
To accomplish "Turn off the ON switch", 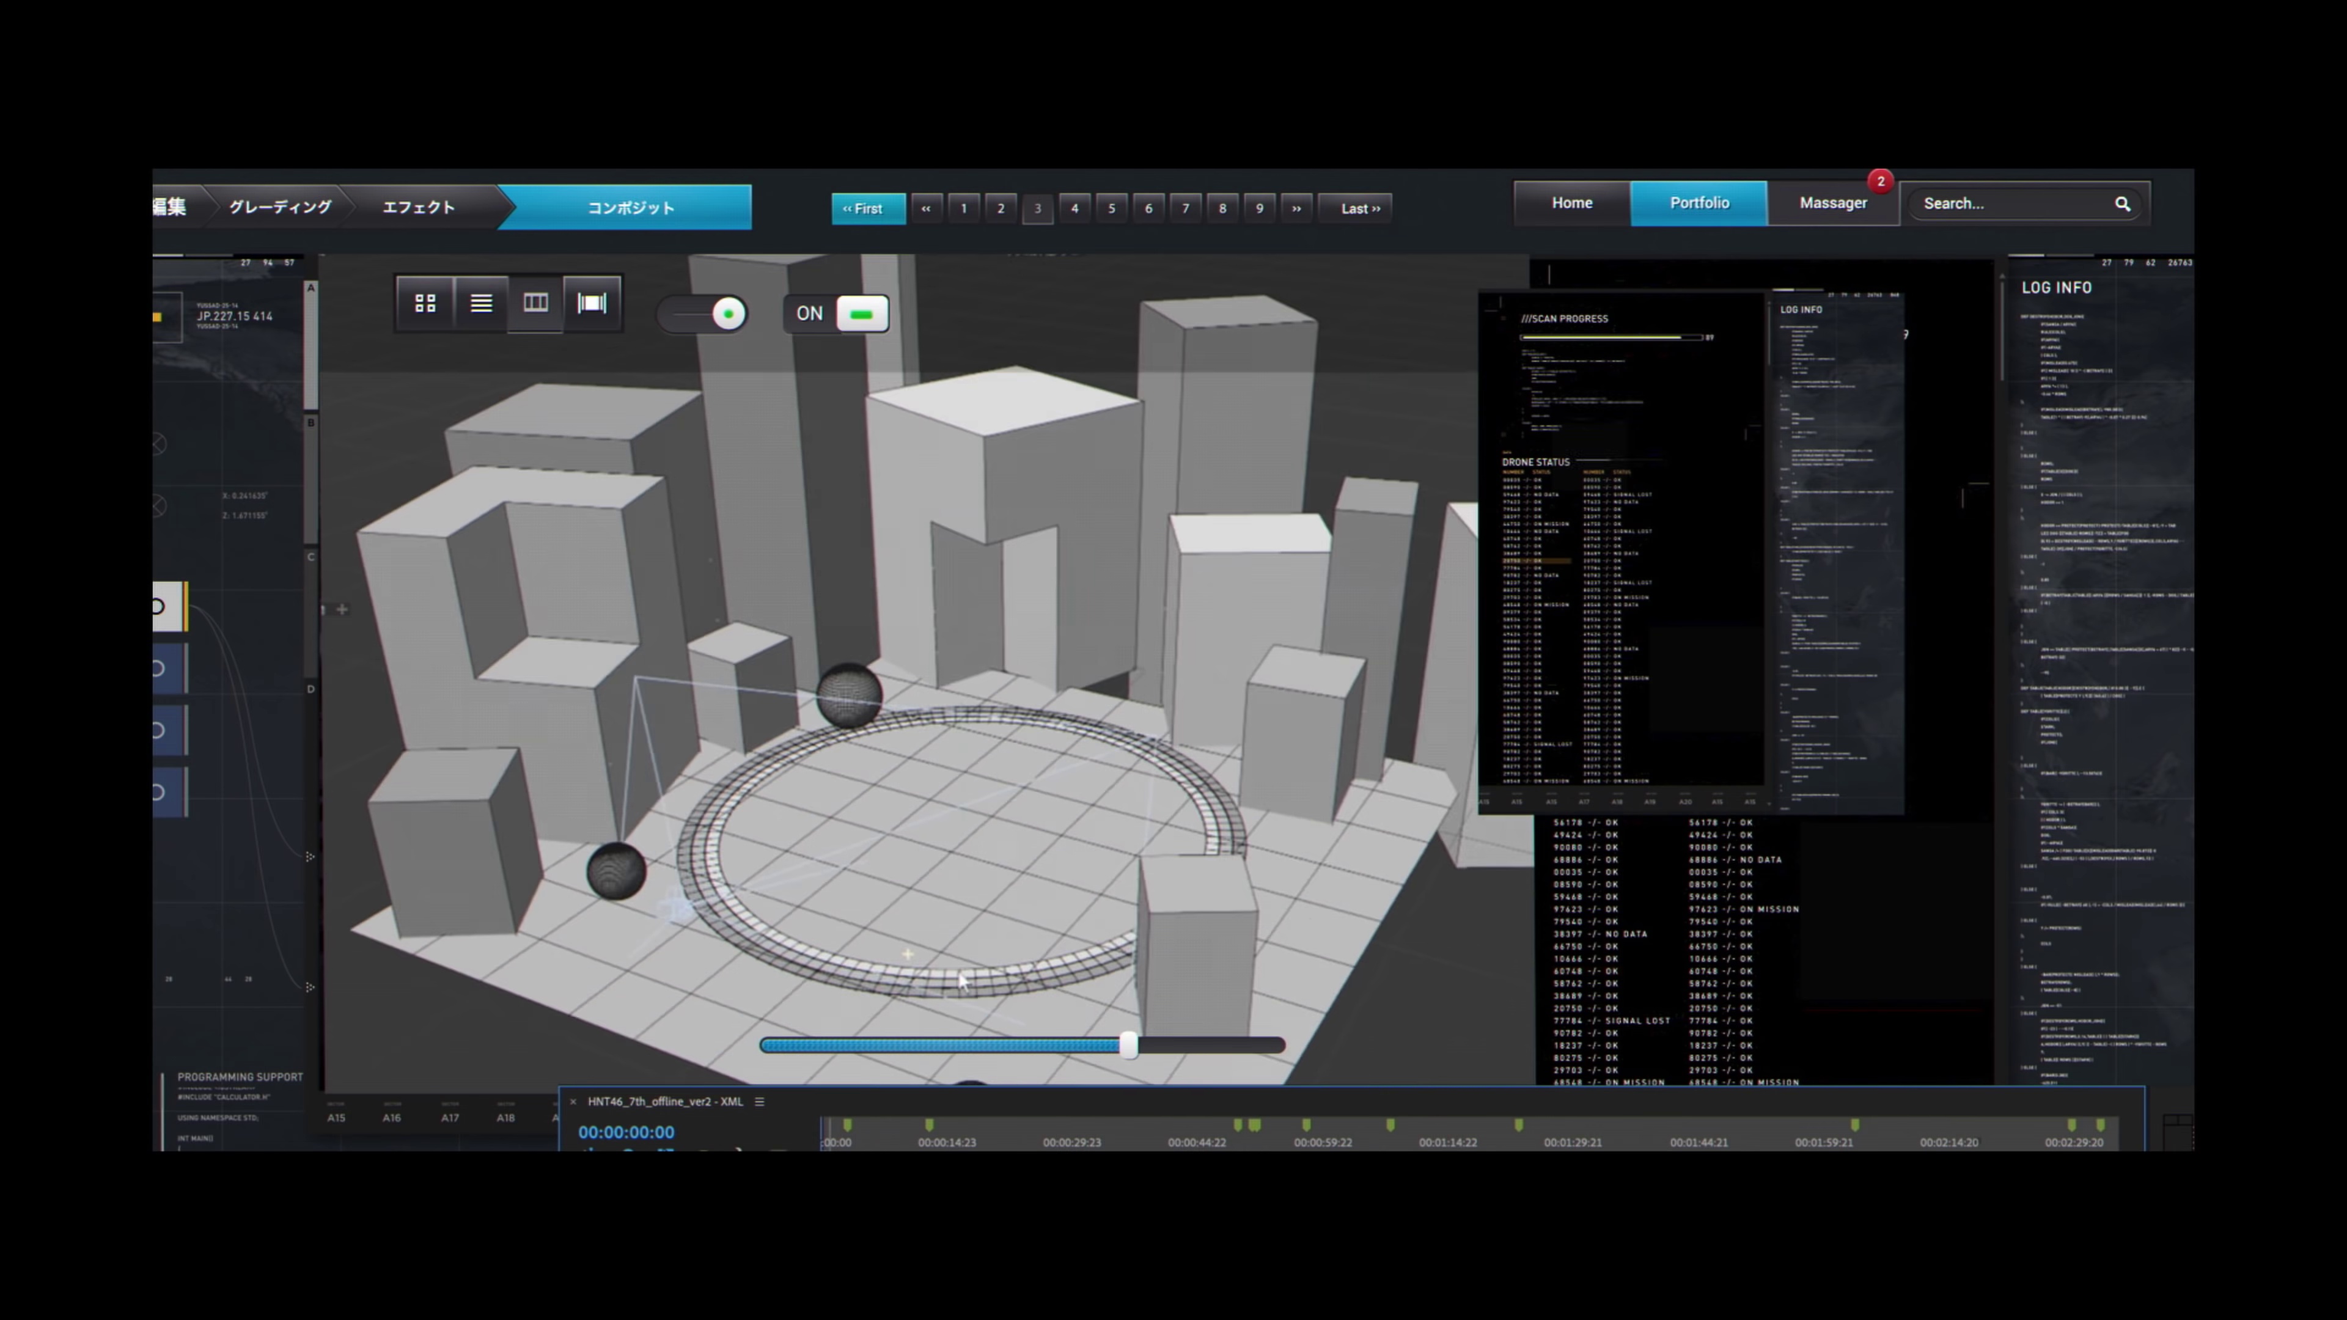I will (x=861, y=314).
